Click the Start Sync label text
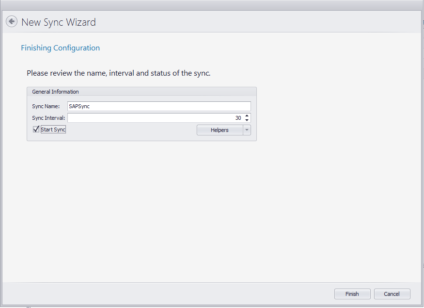 53,130
